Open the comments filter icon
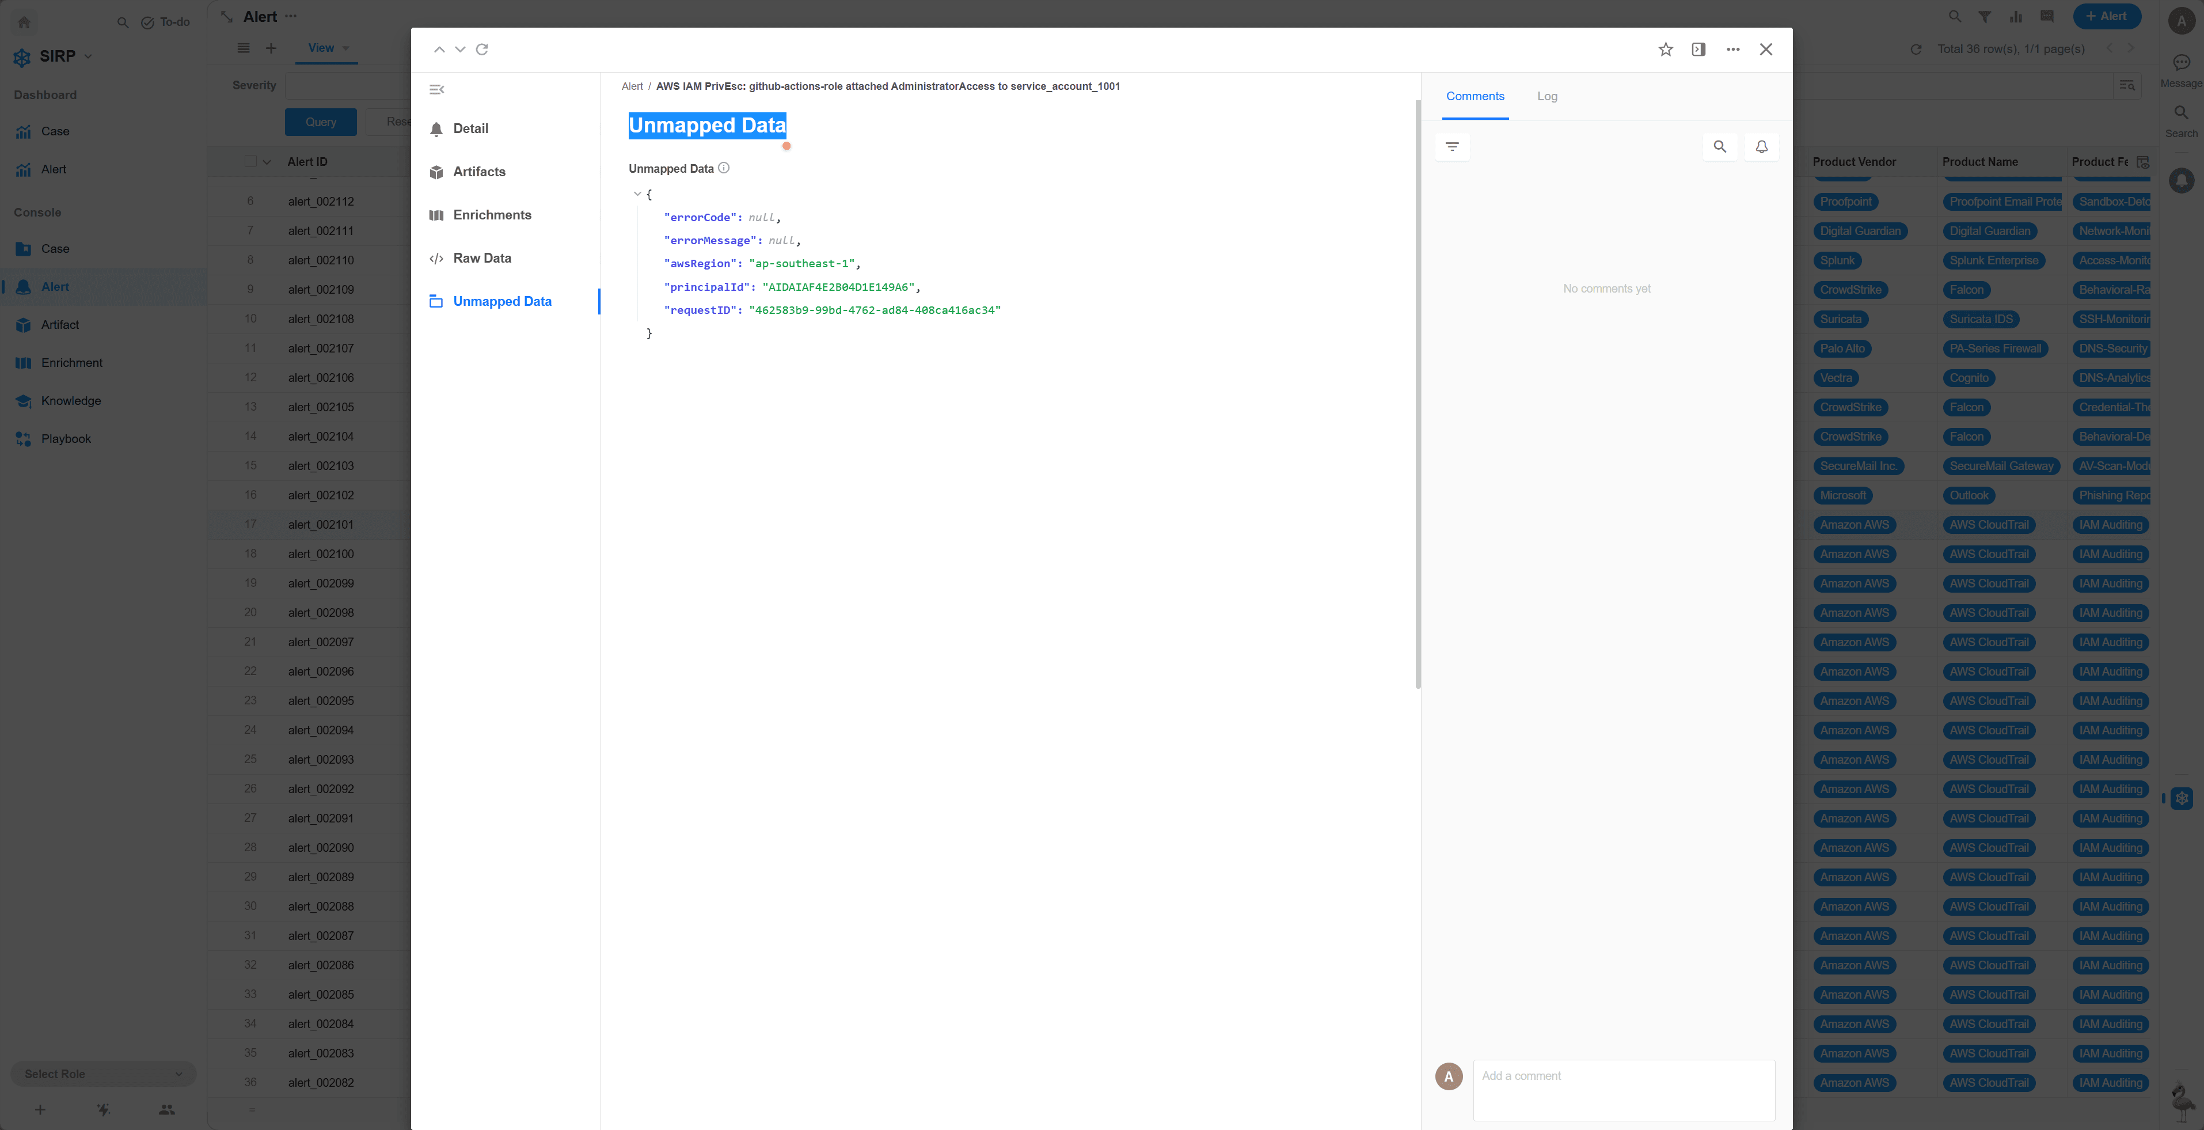This screenshot has height=1130, width=2204. tap(1452, 147)
